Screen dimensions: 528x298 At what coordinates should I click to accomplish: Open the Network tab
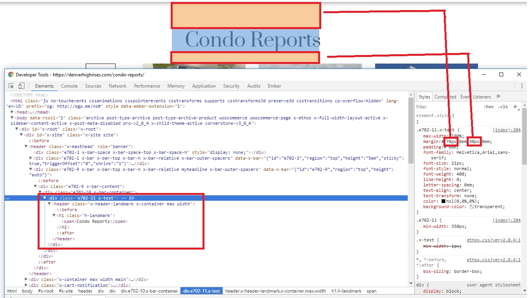118,86
